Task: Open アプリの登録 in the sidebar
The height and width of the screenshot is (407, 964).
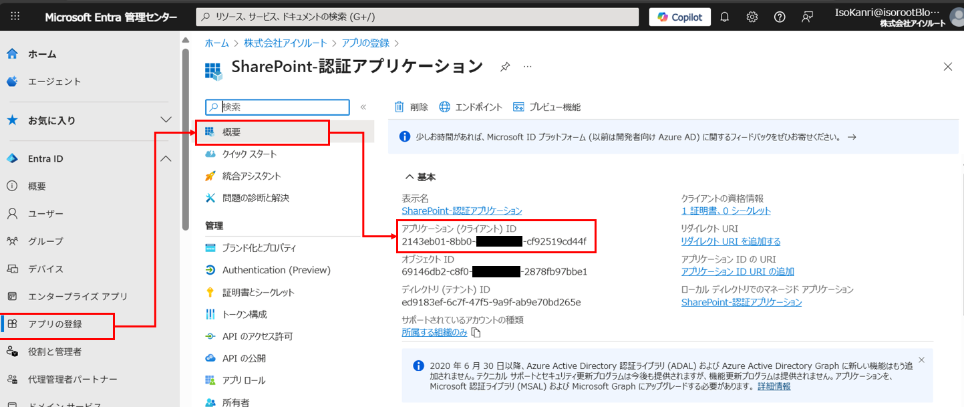Action: (55, 324)
